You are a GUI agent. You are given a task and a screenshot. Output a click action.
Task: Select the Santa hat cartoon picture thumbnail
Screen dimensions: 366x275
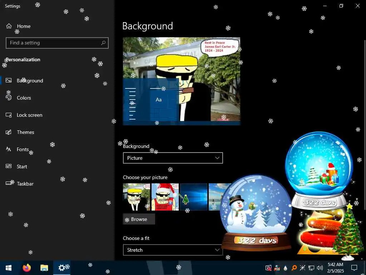165,197
